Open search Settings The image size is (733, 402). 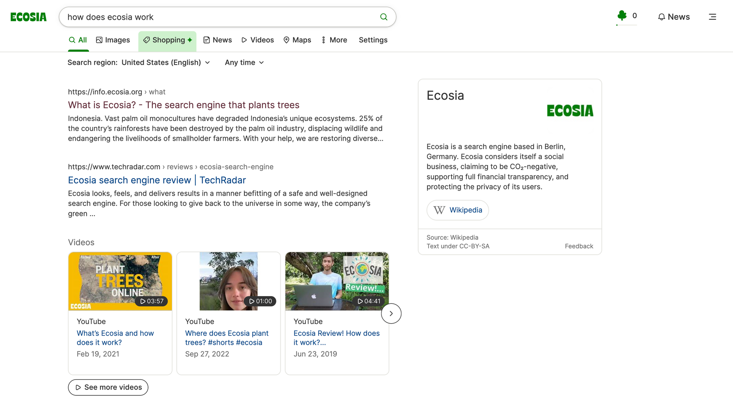pos(373,40)
